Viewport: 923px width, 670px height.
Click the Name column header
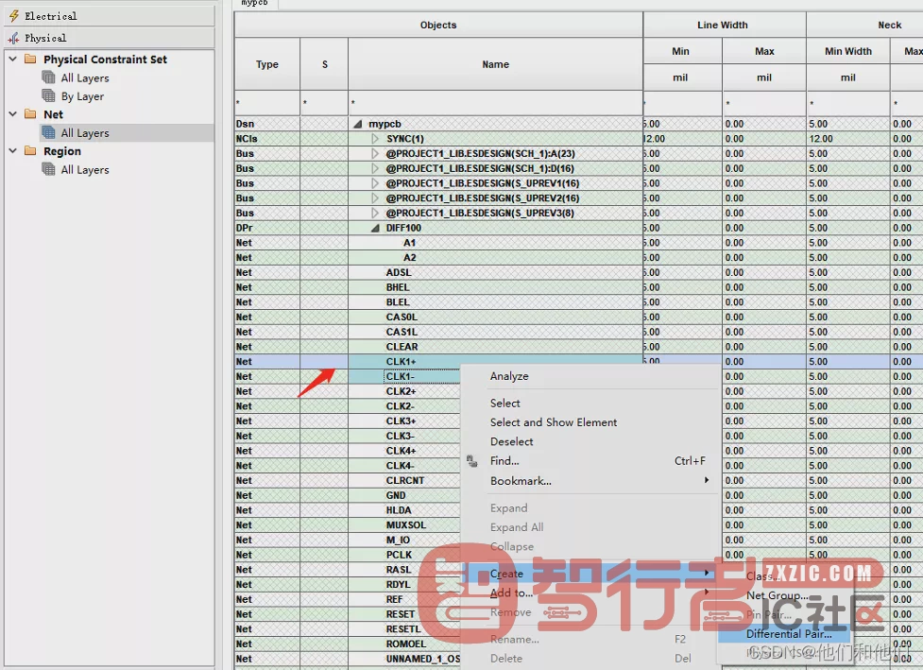[x=496, y=64]
